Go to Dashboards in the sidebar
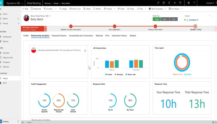Viewport: 217px width, 124px height. coord(8,37)
